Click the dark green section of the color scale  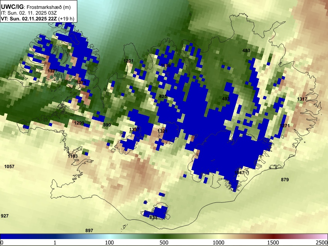point(164,236)
